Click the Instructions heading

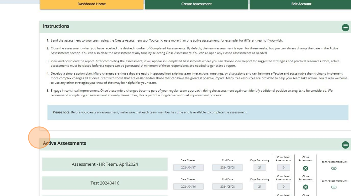tap(56, 26)
